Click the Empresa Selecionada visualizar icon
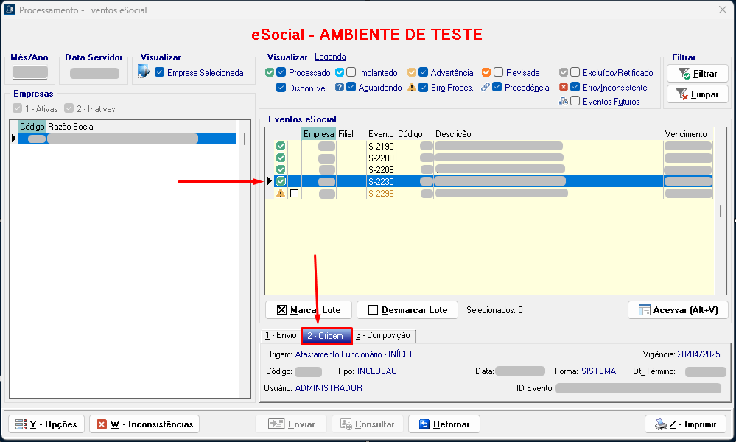 (144, 72)
